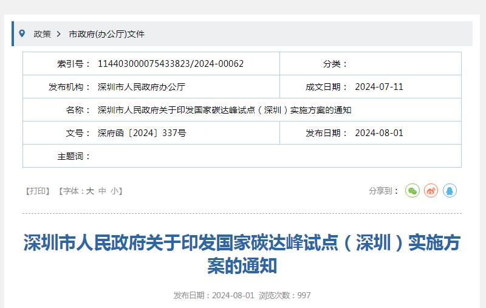Click the 分享到 label

[x=383, y=191]
